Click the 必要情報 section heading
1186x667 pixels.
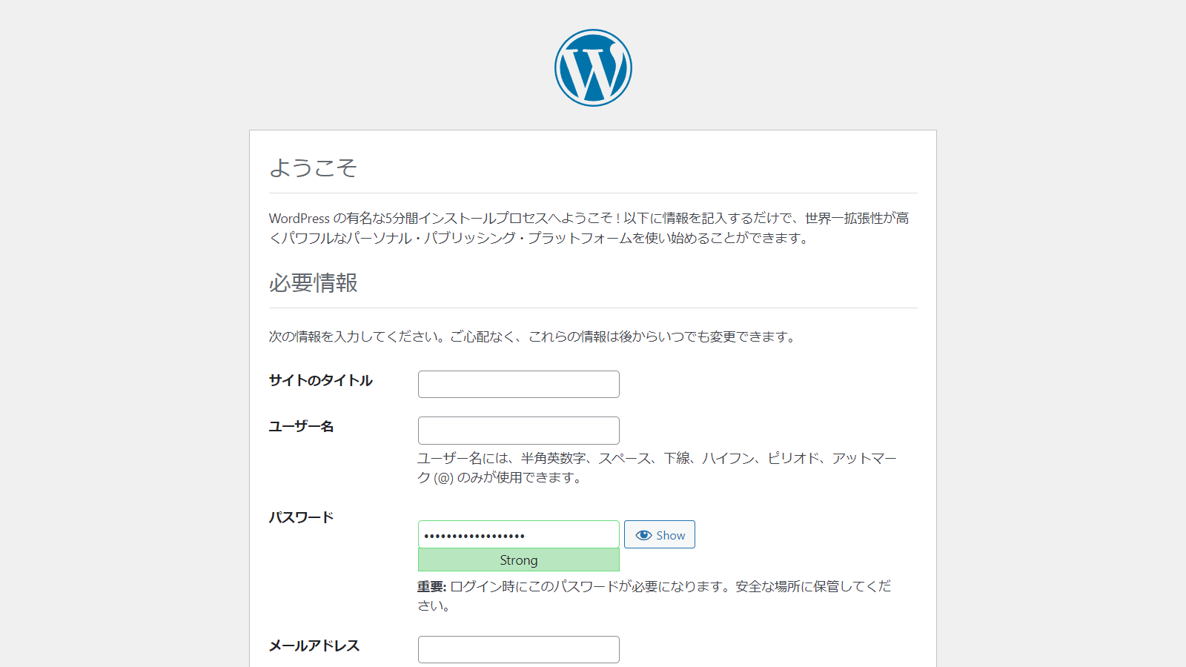point(313,282)
